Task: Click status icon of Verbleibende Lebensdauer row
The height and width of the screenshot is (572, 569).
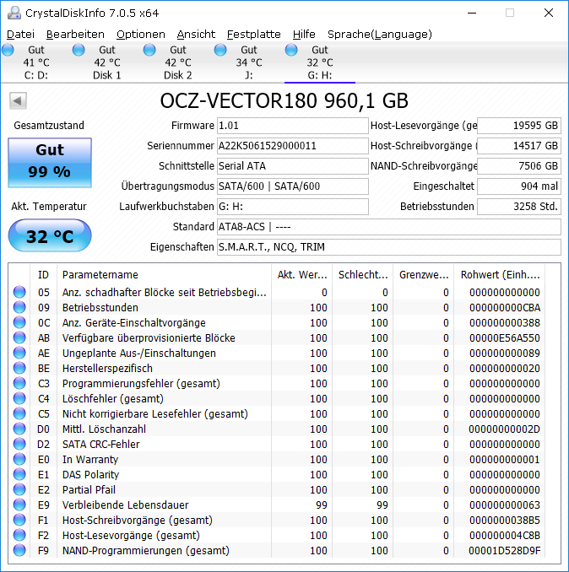Action: (19, 505)
